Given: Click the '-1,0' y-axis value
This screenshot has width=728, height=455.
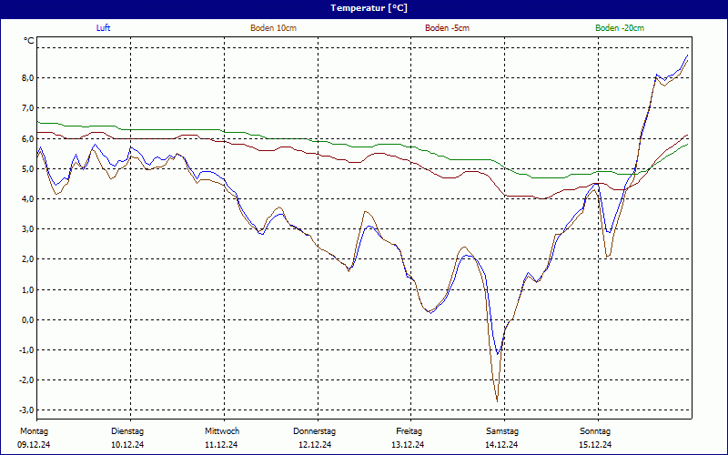Looking at the screenshot, I should coord(28,350).
